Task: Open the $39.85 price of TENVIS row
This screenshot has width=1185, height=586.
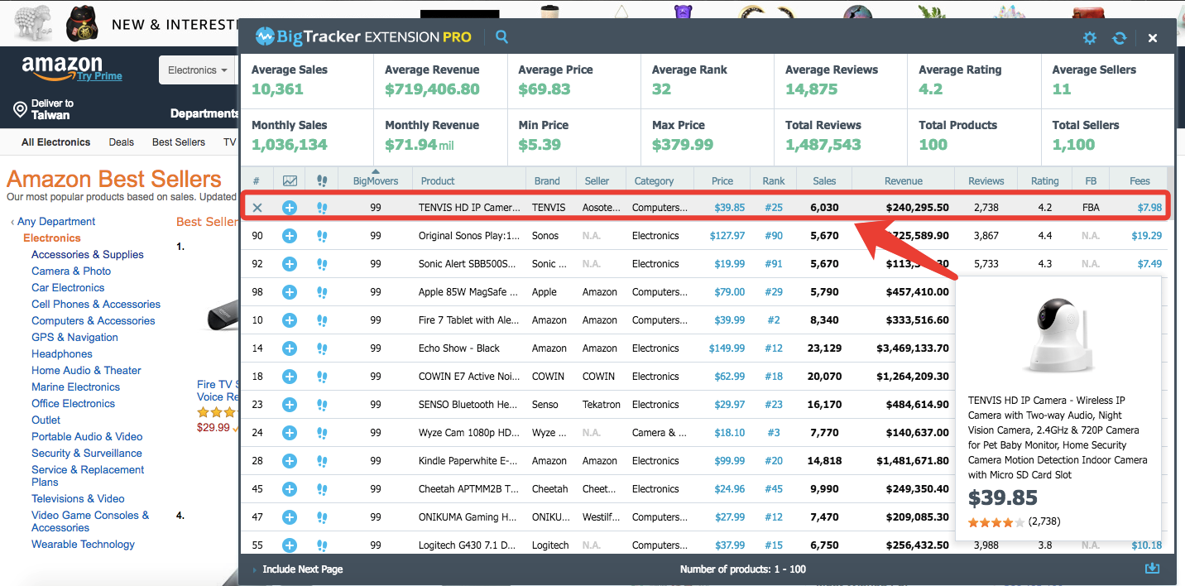Action: coord(730,208)
